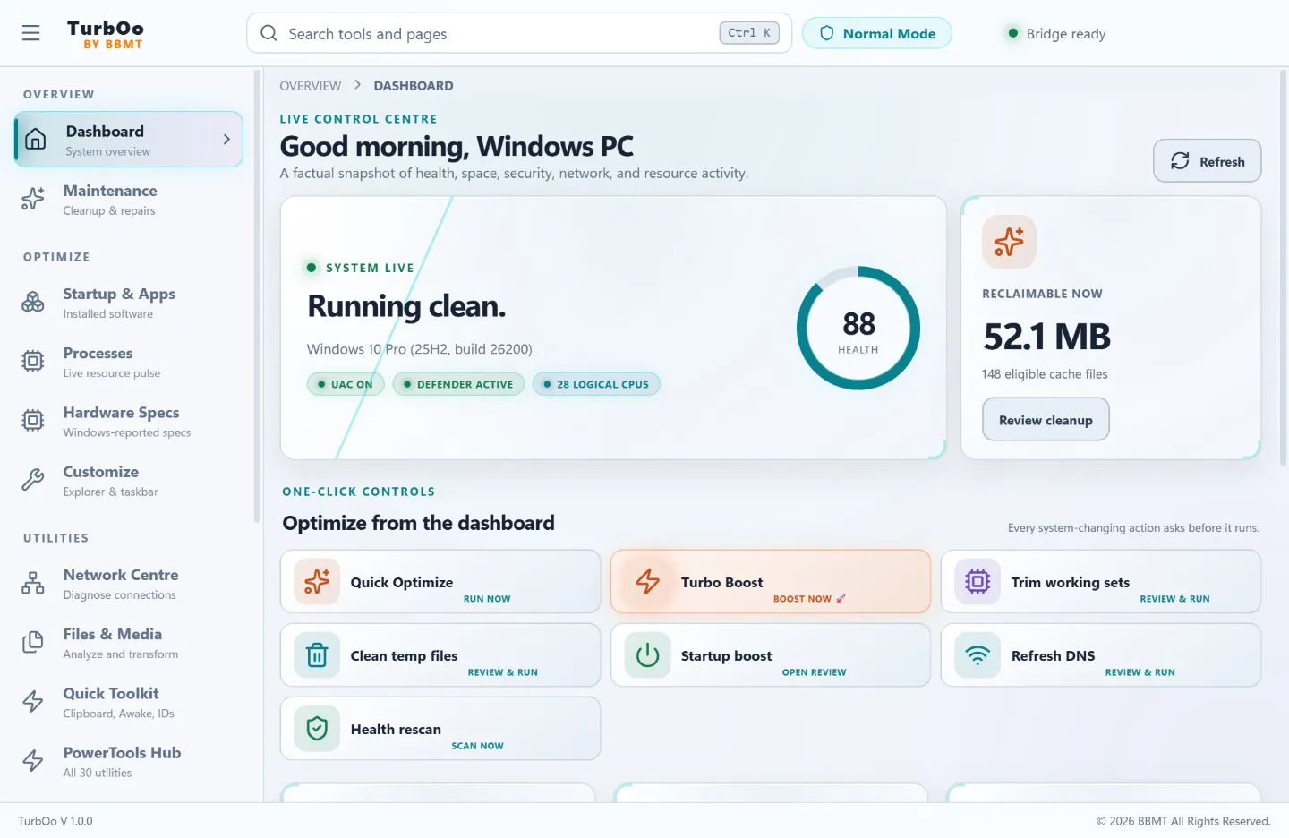Click the Files & Media documents icon
The image size is (1289, 838).
click(33, 642)
